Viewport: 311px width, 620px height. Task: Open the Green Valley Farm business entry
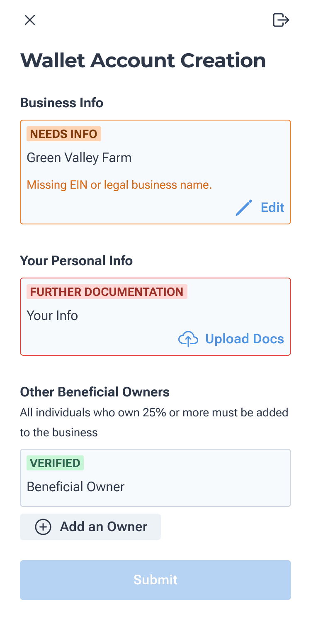point(155,172)
